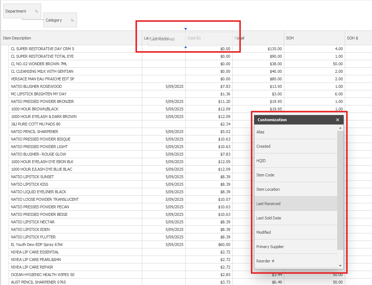The width and height of the screenshot is (372, 285).
Task: Close the Customization panel
Action: coord(338,120)
